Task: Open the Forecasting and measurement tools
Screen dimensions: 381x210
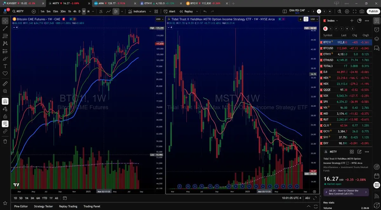Action: (5, 51)
